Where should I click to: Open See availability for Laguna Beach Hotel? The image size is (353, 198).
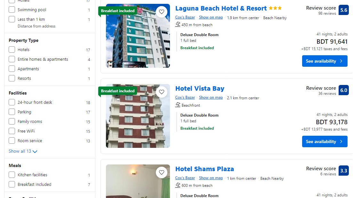tap(325, 61)
